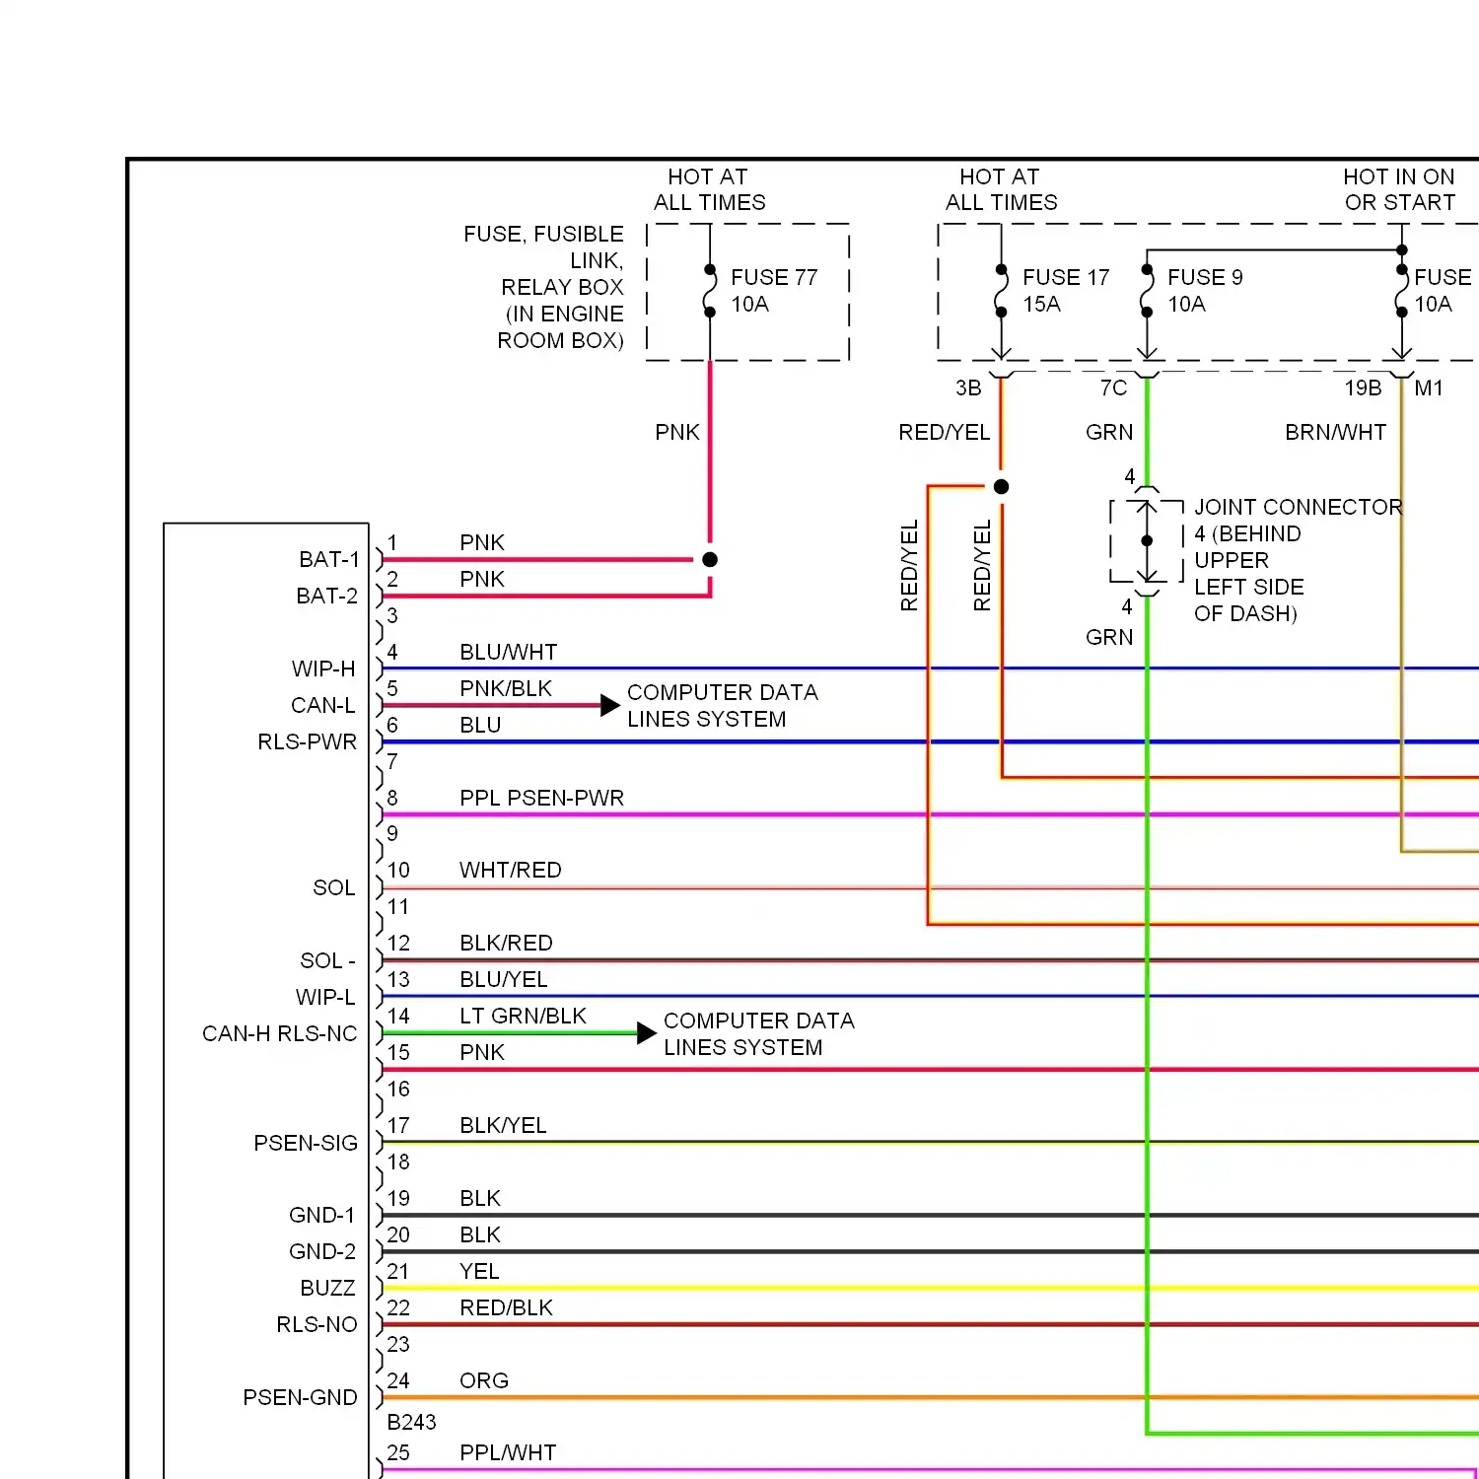The width and height of the screenshot is (1479, 1479).
Task: Select the "GND-2" terminal label
Action: 322,1252
